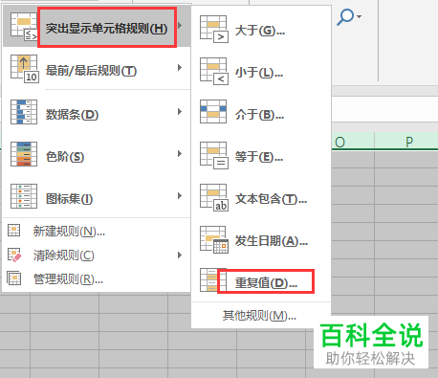Image resolution: width=438 pixels, height=378 pixels.
Task: Expand 数据条 submenu arrow
Action: 180,111
